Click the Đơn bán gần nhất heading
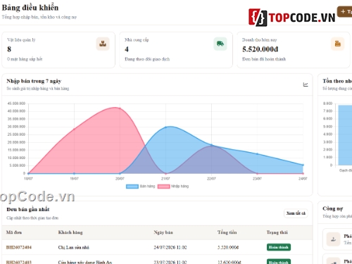This screenshot has width=352, height=264. [x=28, y=209]
